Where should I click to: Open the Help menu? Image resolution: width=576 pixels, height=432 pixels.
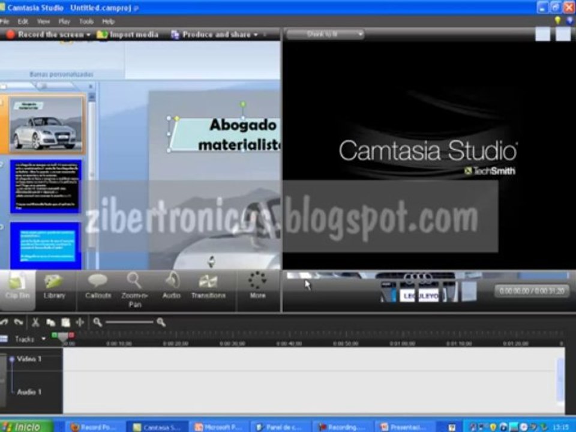pyautogui.click(x=109, y=22)
